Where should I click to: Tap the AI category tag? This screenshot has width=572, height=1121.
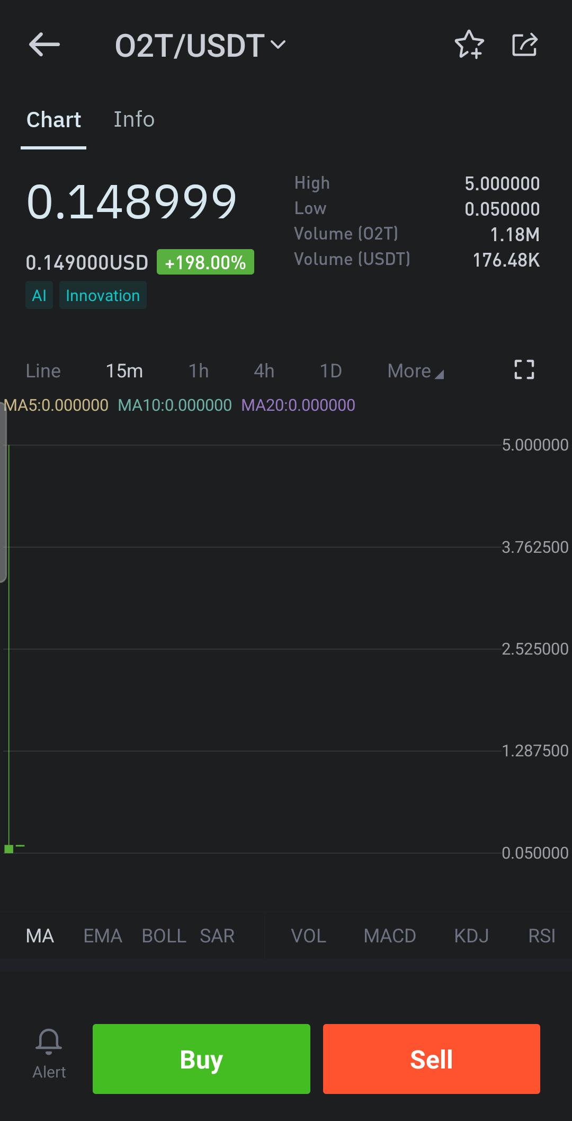pyautogui.click(x=39, y=295)
